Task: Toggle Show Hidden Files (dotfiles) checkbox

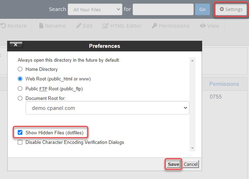Action: coord(20,133)
